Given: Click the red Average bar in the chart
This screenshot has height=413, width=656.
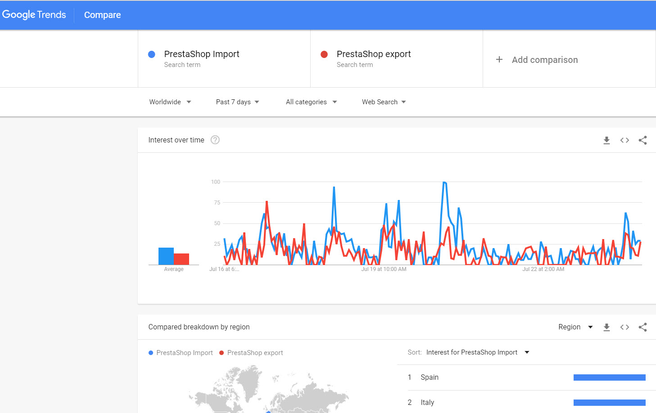Looking at the screenshot, I should tap(181, 259).
